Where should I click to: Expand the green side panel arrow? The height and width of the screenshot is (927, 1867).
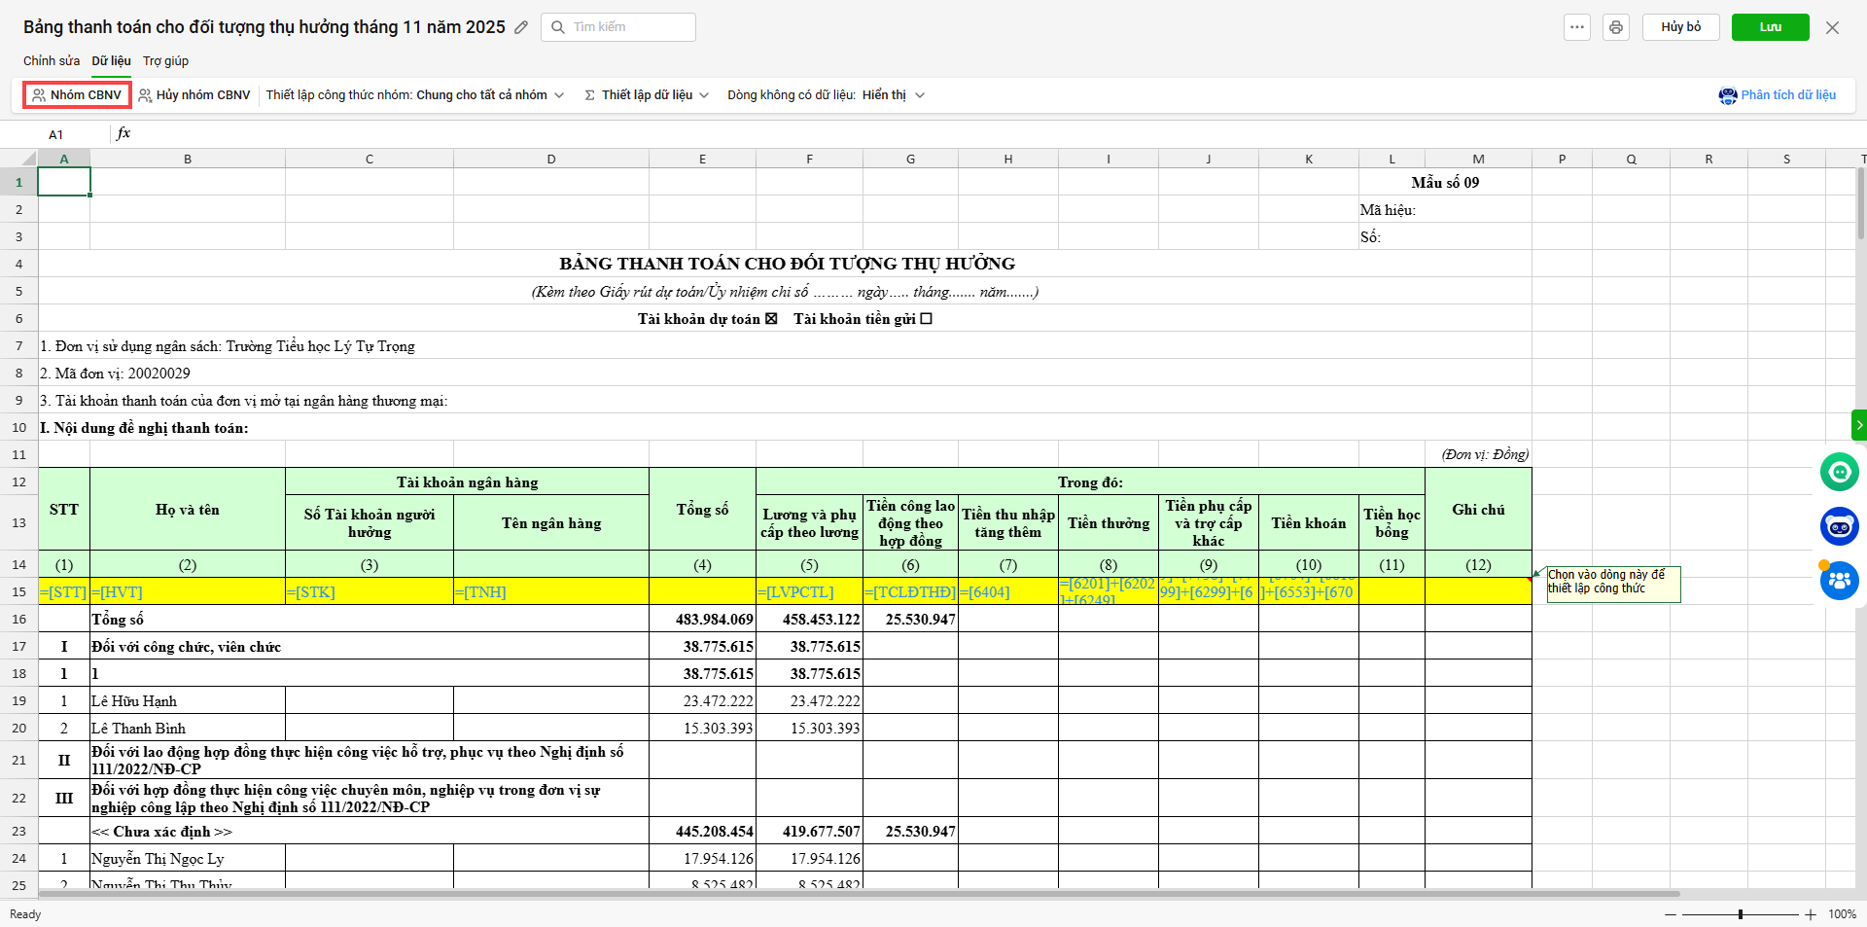(1858, 425)
